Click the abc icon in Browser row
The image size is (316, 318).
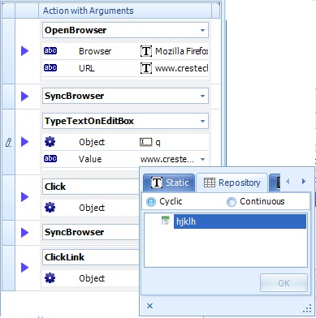50,51
